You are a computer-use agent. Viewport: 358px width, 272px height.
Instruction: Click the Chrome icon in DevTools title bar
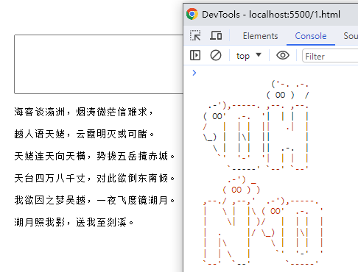[x=192, y=14]
